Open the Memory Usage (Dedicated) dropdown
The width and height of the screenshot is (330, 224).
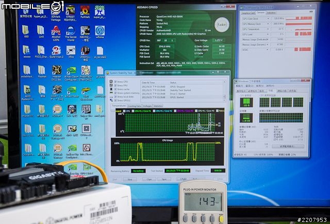click(268, 40)
